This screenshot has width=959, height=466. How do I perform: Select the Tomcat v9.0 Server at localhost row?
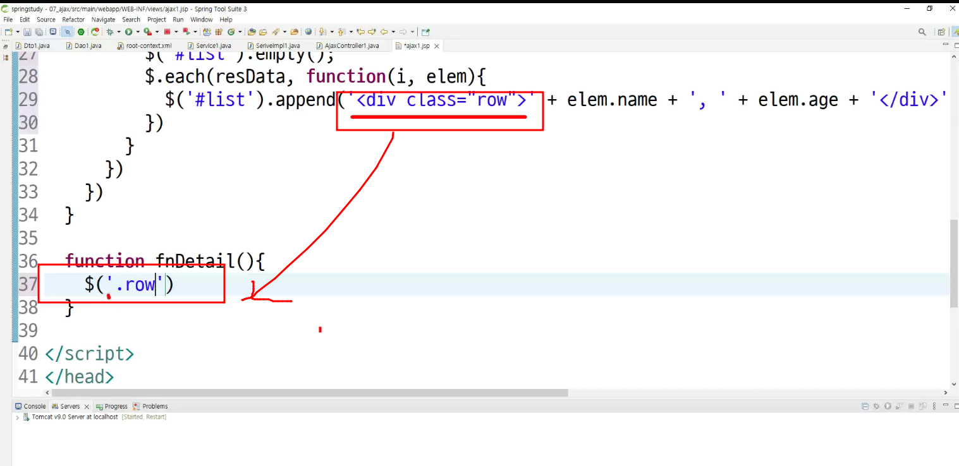tap(95, 417)
